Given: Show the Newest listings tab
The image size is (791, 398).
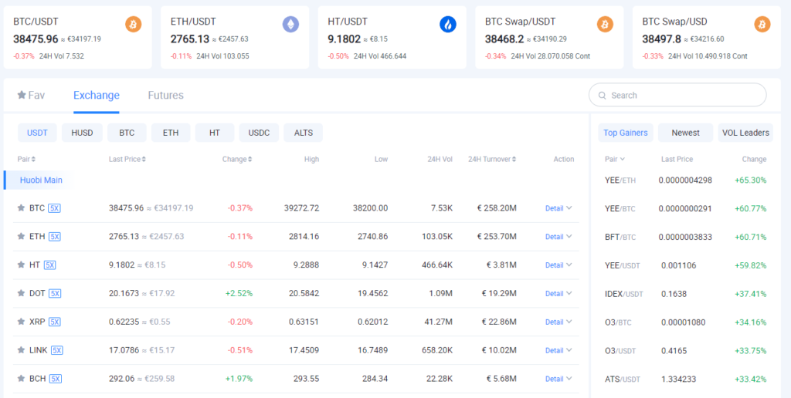Looking at the screenshot, I should [686, 133].
